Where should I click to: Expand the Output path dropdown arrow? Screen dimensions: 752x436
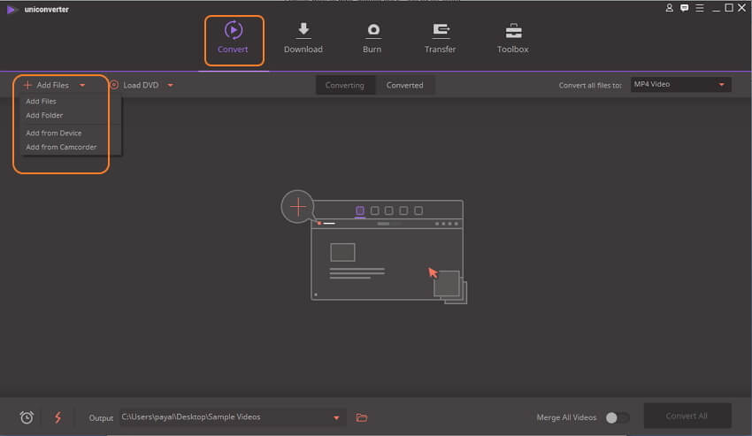pos(337,417)
